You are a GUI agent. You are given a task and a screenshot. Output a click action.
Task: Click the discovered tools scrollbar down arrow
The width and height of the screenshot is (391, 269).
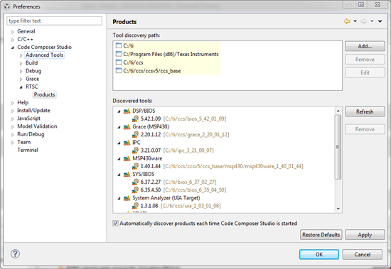tap(338, 209)
